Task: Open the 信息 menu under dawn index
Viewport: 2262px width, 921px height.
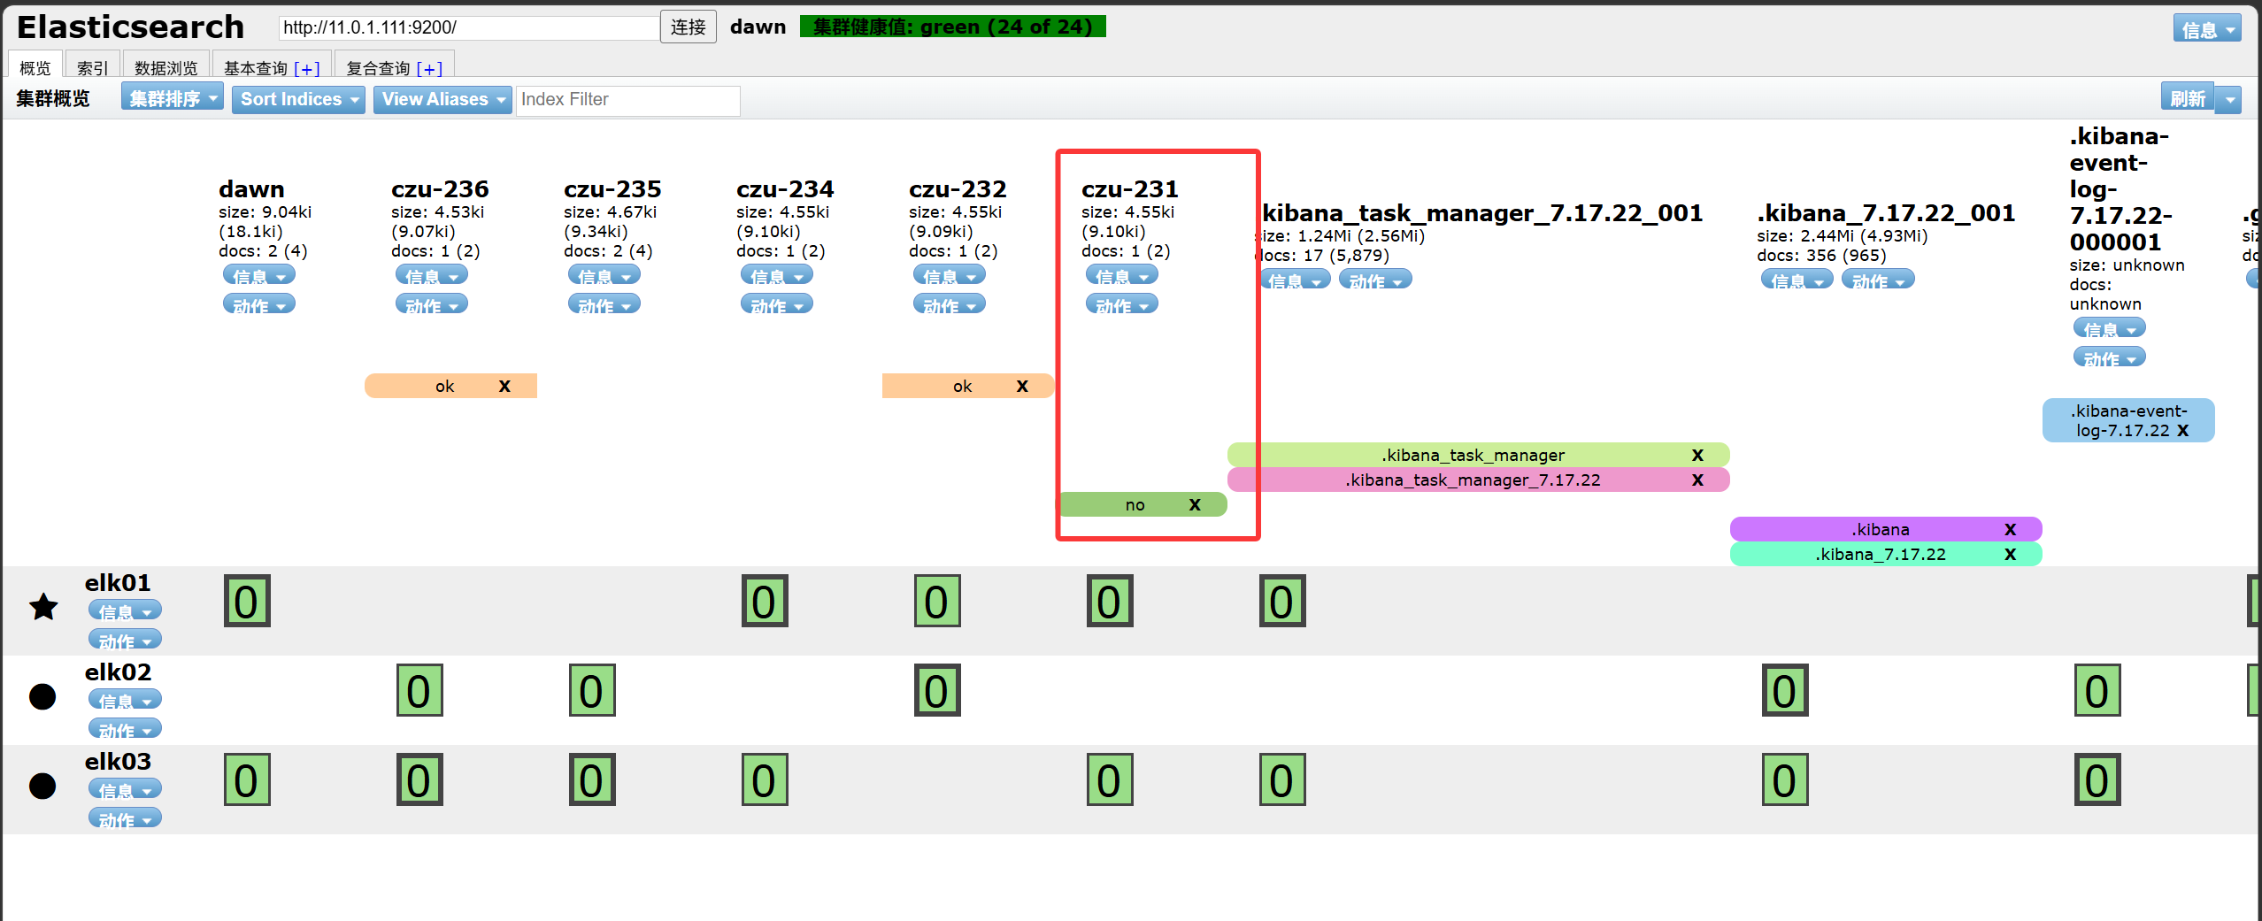Action: tap(258, 276)
